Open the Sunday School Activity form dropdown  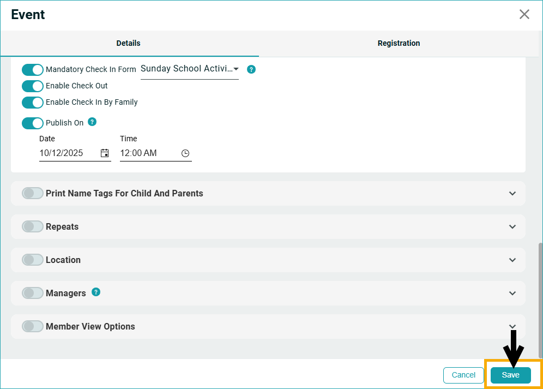tap(189, 69)
